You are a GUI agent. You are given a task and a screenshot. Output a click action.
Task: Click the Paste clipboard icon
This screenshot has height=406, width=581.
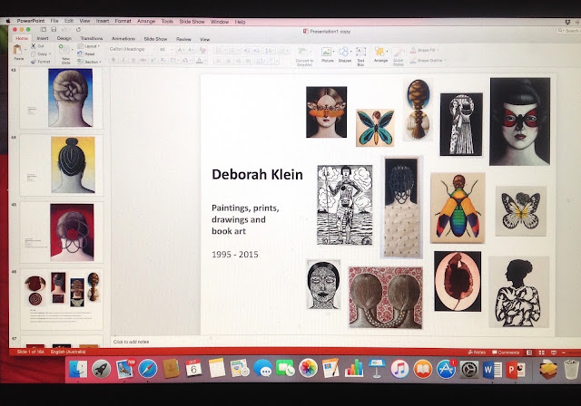click(x=17, y=50)
